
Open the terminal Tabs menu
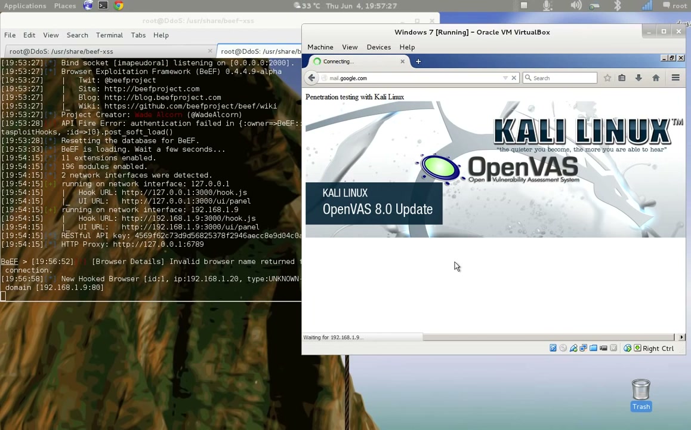pos(138,35)
